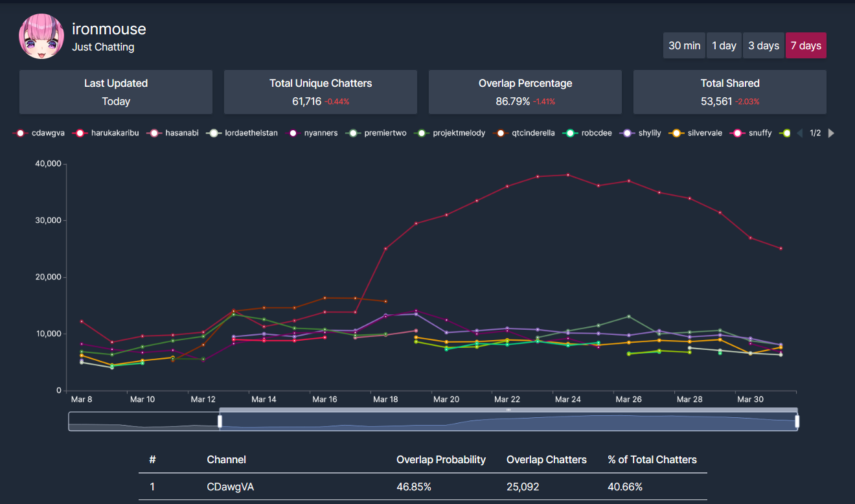This screenshot has width=855, height=504.
Task: Click the ironmouse avatar image
Action: point(41,36)
